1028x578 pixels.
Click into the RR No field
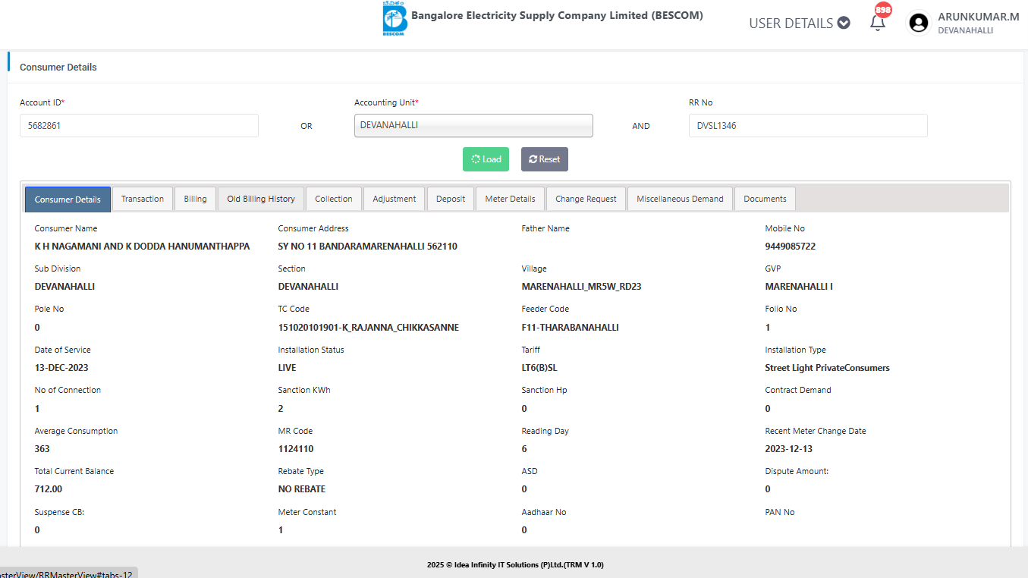pyautogui.click(x=808, y=126)
